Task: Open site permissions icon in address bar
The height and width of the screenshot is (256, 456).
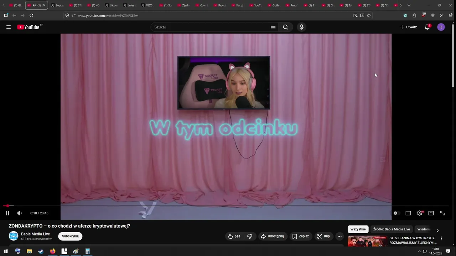Action: pos(74,15)
